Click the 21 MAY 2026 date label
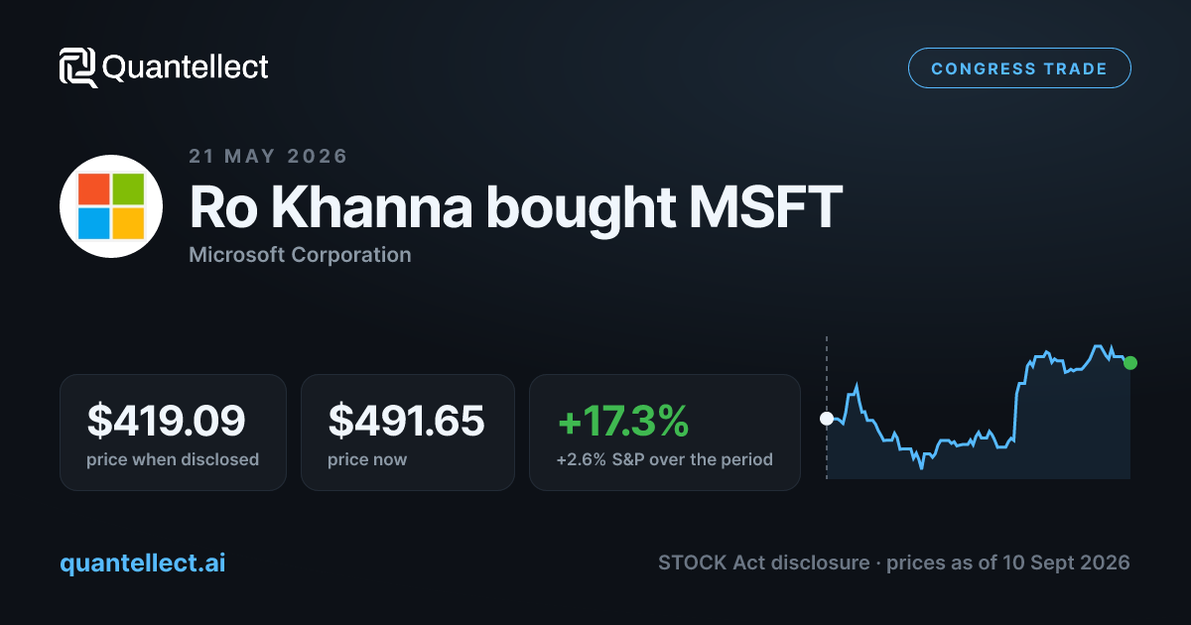The image size is (1191, 625). 268,156
